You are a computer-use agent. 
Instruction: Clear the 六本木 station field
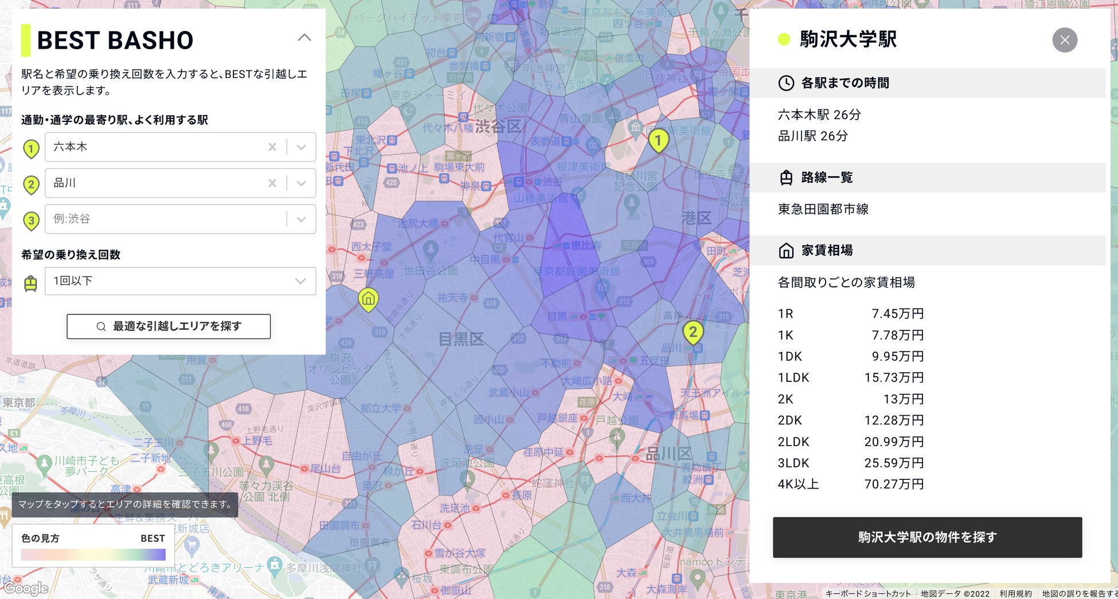272,147
